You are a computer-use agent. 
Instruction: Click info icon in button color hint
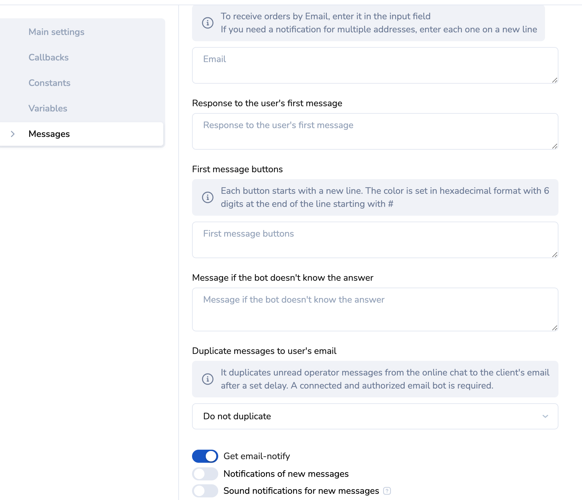tap(208, 197)
